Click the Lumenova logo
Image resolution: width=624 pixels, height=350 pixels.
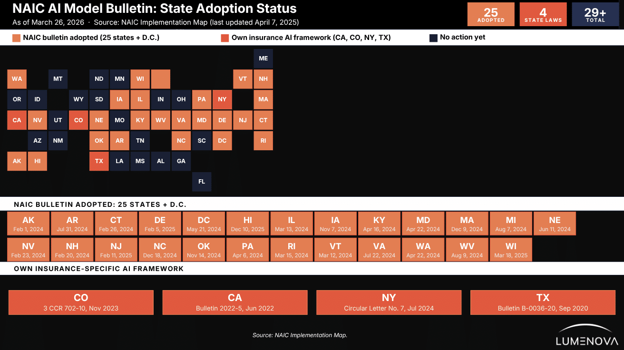pos(587,335)
